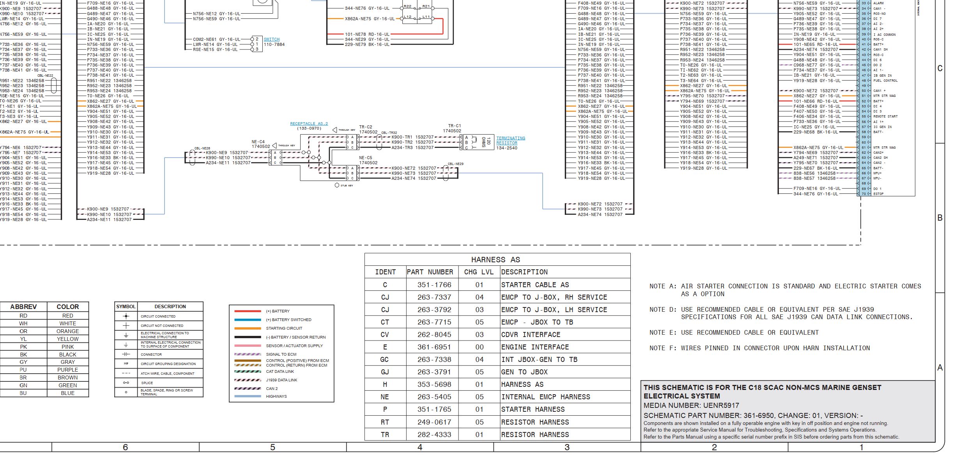Click grid zone number 4 on bottom border
This screenshot has height=460, width=959.
(x=420, y=448)
